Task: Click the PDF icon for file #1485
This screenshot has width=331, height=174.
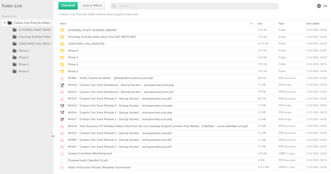Action: point(62,78)
